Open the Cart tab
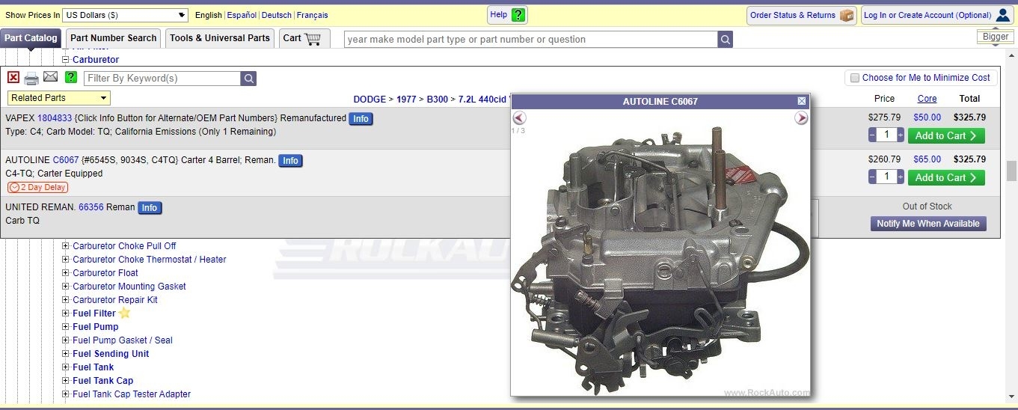This screenshot has width=1018, height=410. (x=304, y=38)
